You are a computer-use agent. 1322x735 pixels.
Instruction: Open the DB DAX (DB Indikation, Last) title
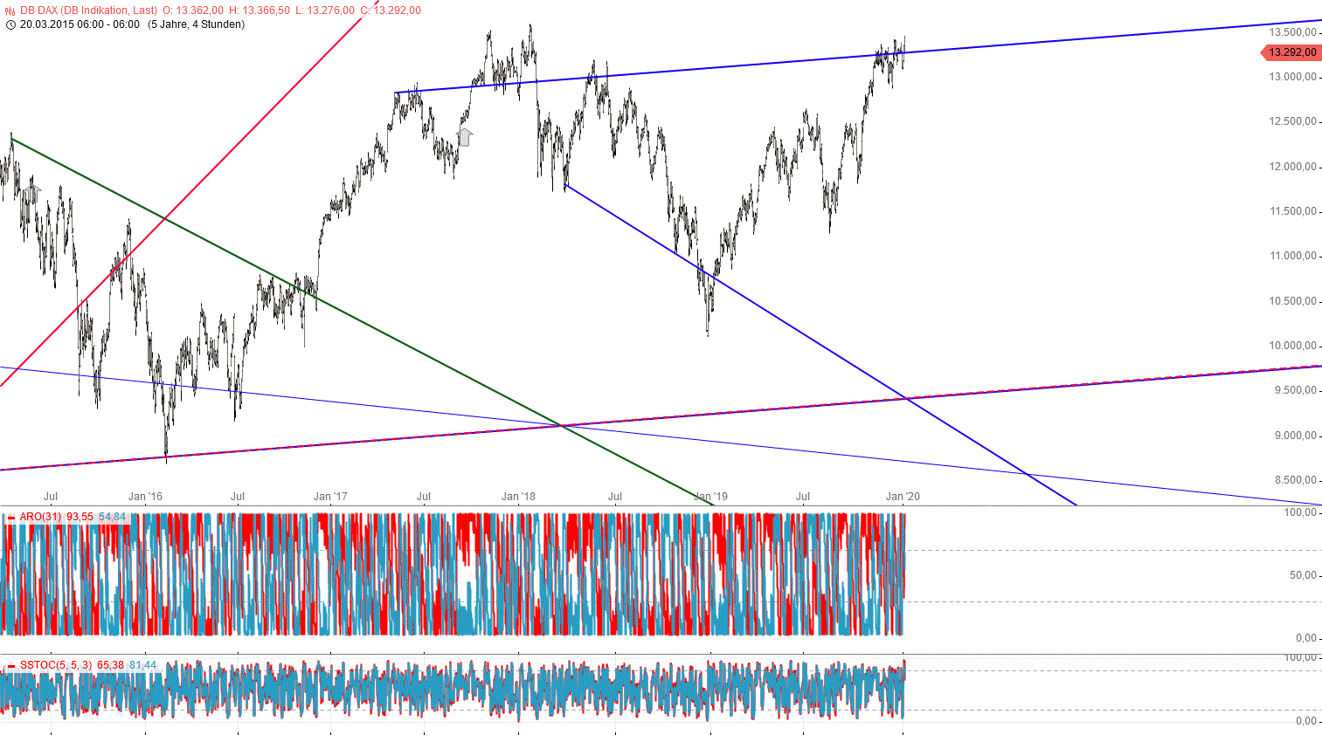[89, 10]
